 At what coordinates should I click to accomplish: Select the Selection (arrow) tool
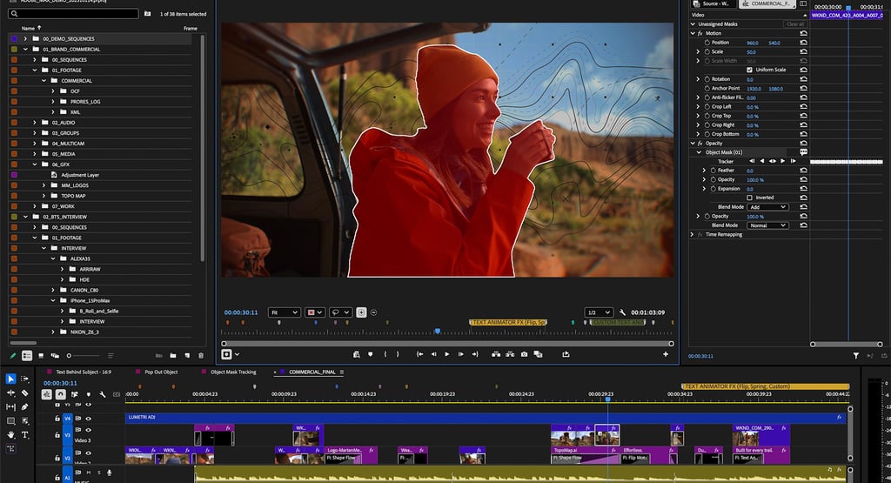click(10, 379)
